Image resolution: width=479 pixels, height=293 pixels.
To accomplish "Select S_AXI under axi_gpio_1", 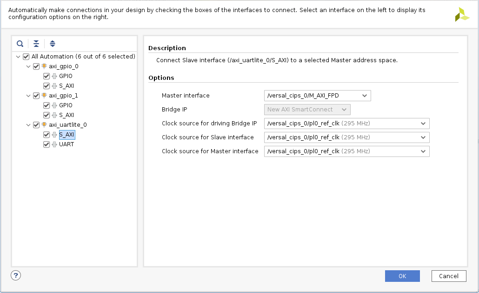I will (67, 115).
